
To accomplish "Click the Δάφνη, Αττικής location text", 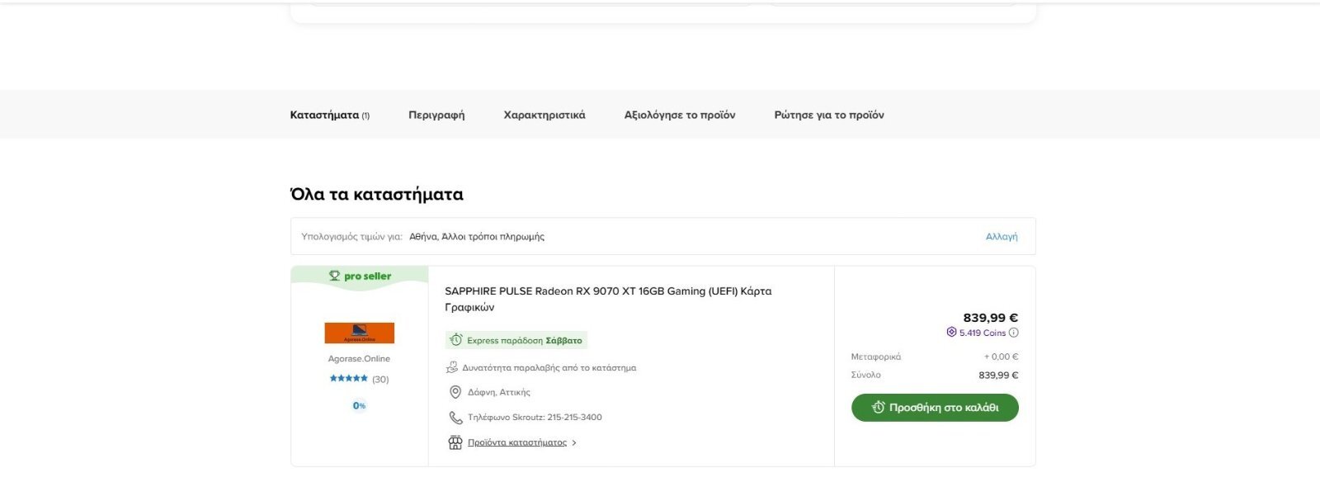I will [499, 392].
